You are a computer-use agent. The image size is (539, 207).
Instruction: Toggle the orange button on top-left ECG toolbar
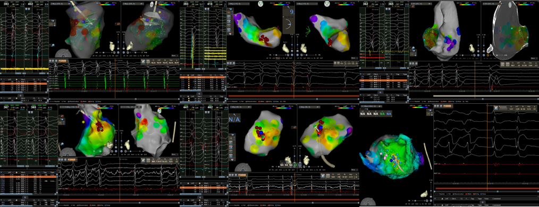[x=63, y=61]
